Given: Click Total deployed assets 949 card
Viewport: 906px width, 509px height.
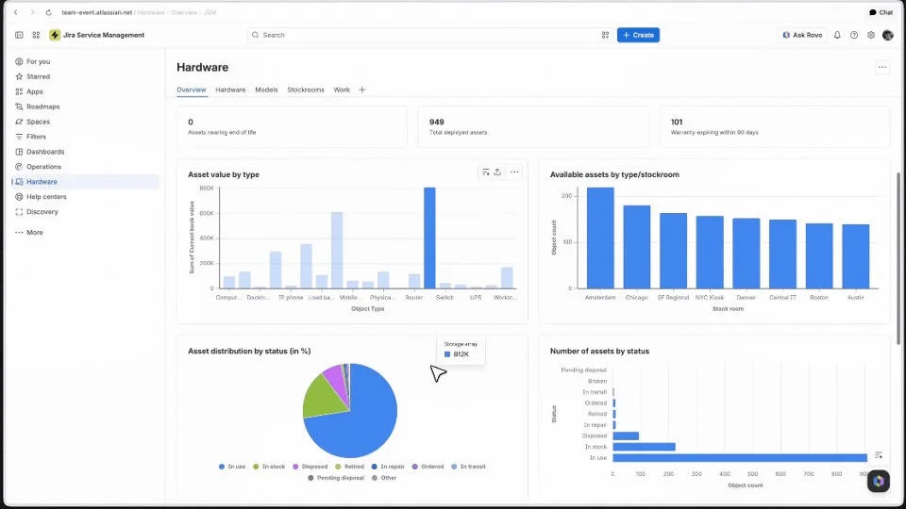Looking at the screenshot, I should pos(533,127).
